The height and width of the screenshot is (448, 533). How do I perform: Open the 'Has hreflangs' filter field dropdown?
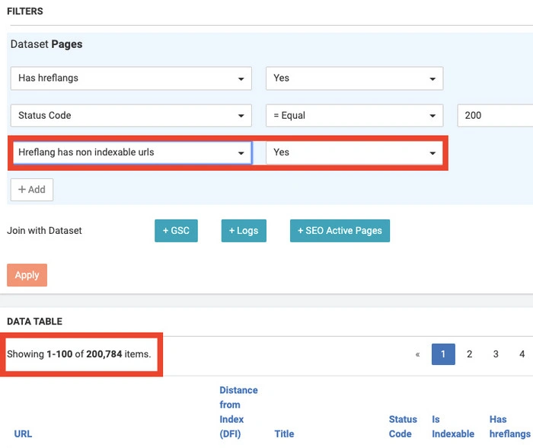click(x=131, y=78)
